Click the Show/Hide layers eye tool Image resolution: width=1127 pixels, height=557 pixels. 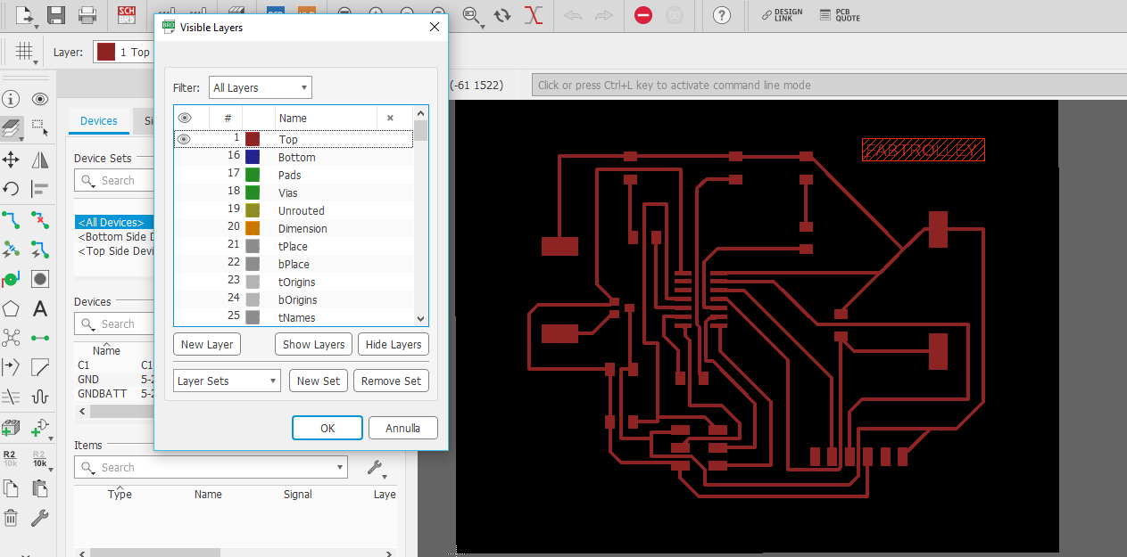39,99
